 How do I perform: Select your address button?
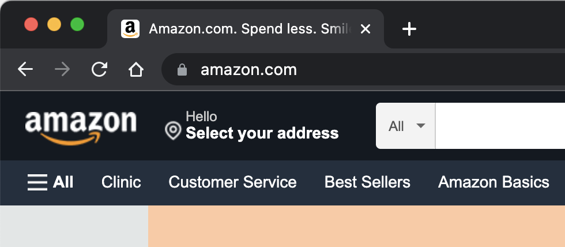(252, 126)
